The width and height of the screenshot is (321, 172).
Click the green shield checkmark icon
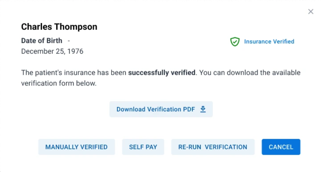tap(235, 41)
